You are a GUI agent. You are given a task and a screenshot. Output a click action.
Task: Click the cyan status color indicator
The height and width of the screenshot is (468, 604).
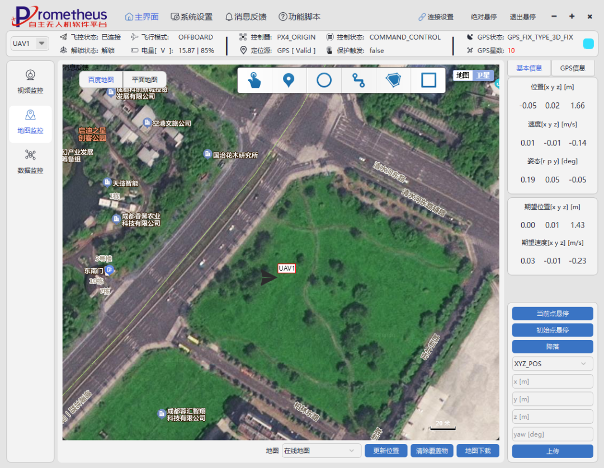[588, 44]
